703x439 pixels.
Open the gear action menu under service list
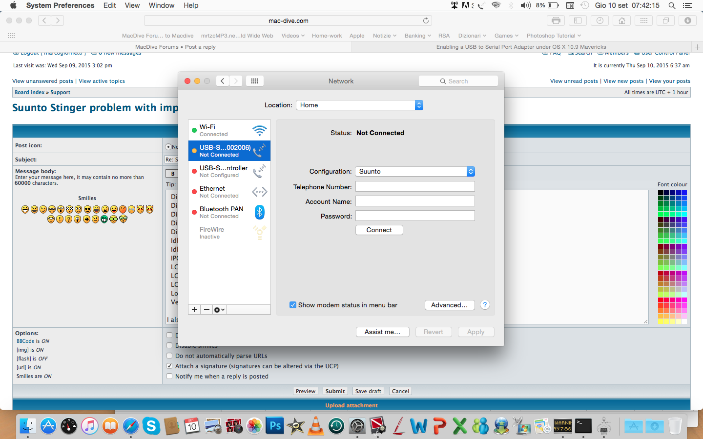pyautogui.click(x=219, y=310)
